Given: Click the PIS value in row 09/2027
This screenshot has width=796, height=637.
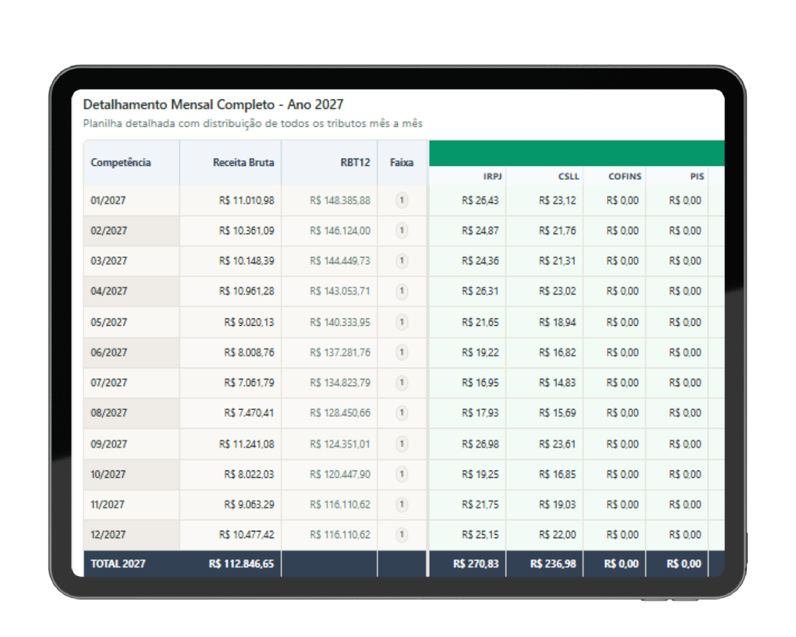Looking at the screenshot, I should pos(685,444).
